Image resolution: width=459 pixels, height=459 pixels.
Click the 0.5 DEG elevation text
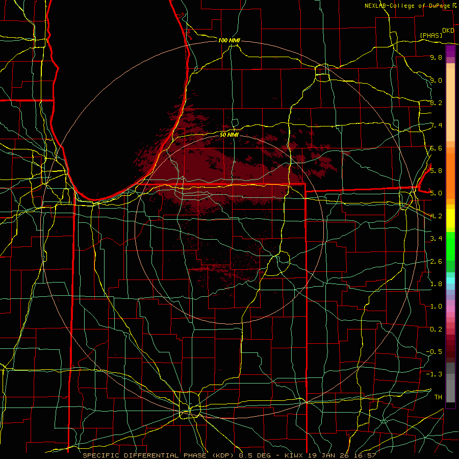pos(254,455)
